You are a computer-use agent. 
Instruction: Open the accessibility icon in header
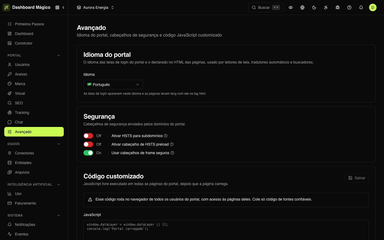tap(326, 7)
